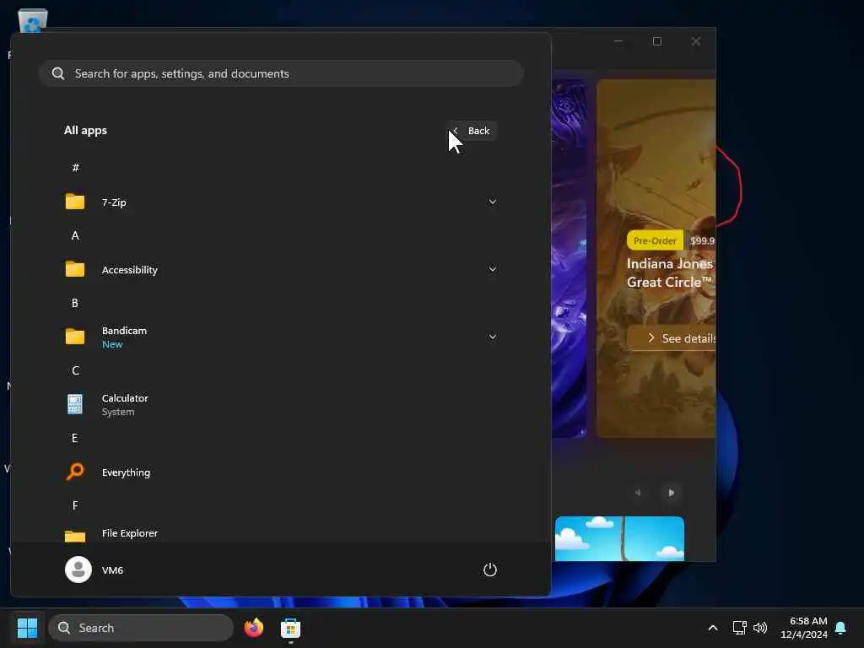Open Firefox from the taskbar

click(254, 628)
